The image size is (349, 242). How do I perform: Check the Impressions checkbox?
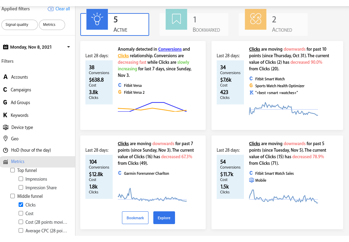click(x=21, y=179)
